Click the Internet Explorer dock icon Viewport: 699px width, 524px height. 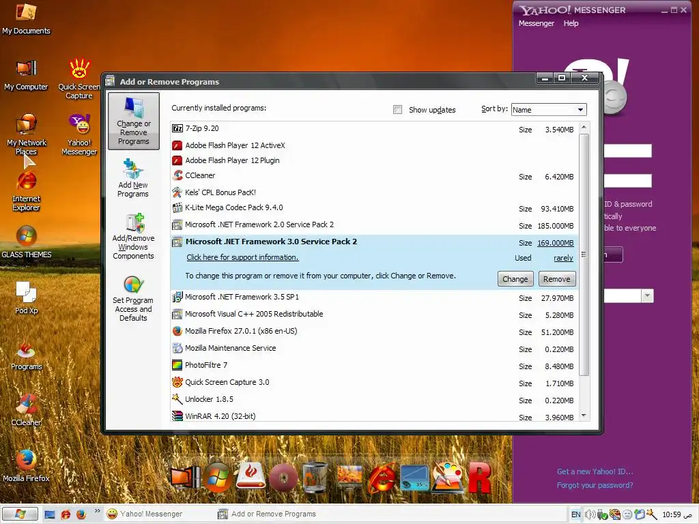(x=382, y=477)
